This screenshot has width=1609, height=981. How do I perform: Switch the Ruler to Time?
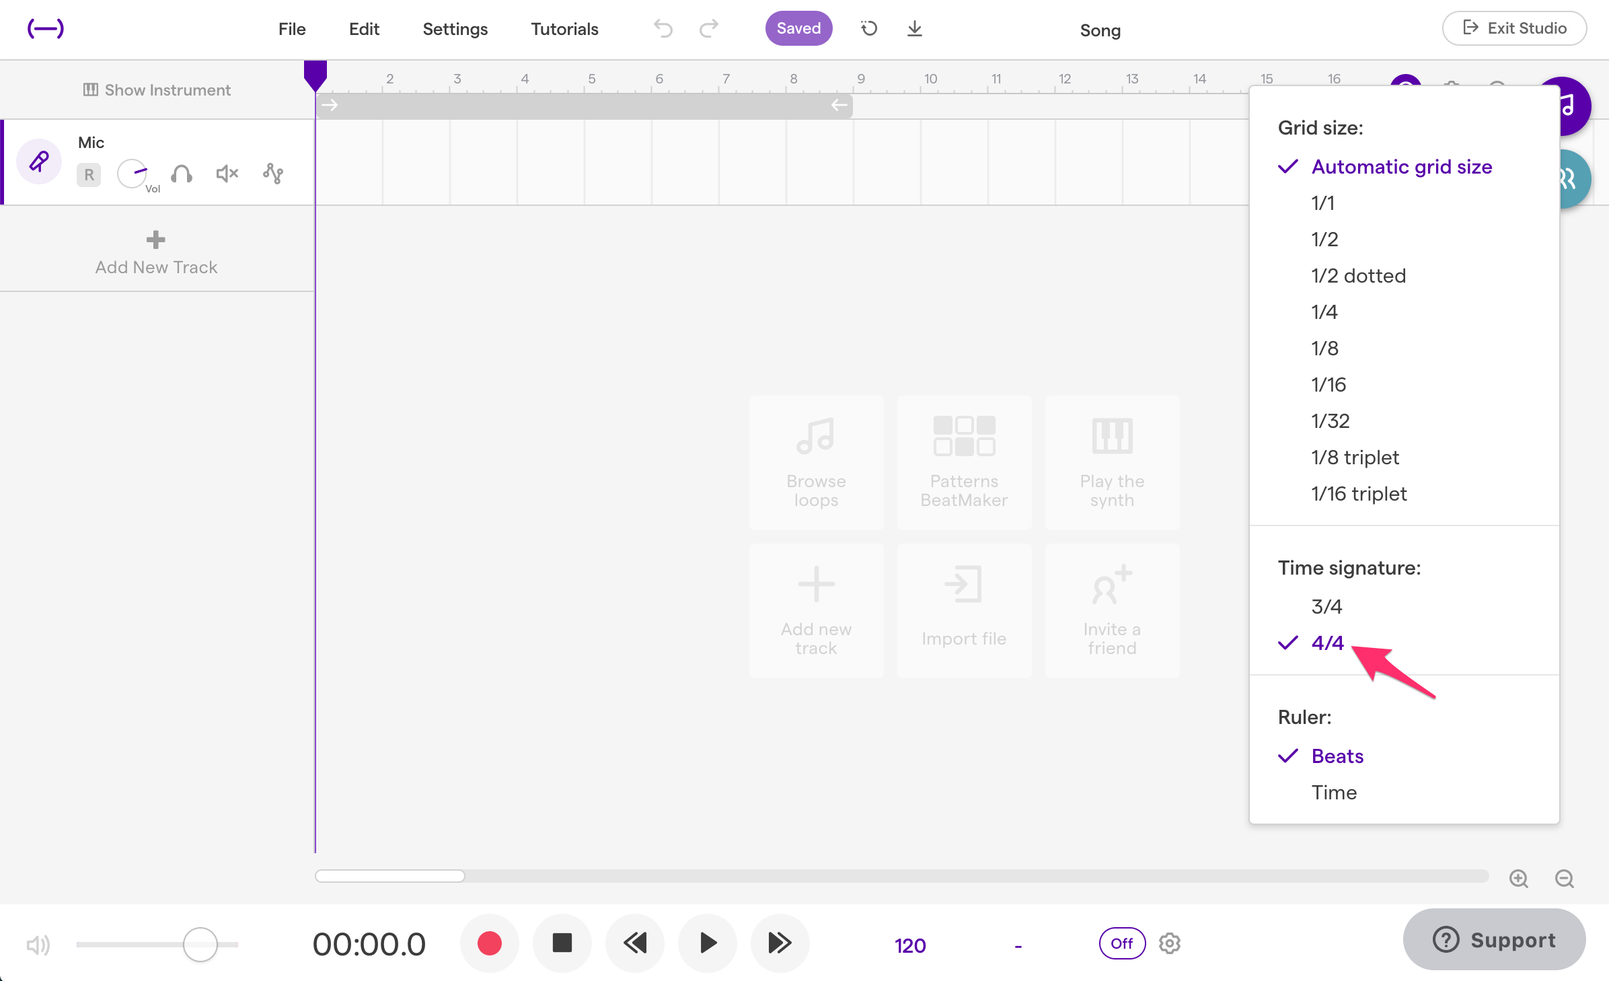click(1334, 792)
